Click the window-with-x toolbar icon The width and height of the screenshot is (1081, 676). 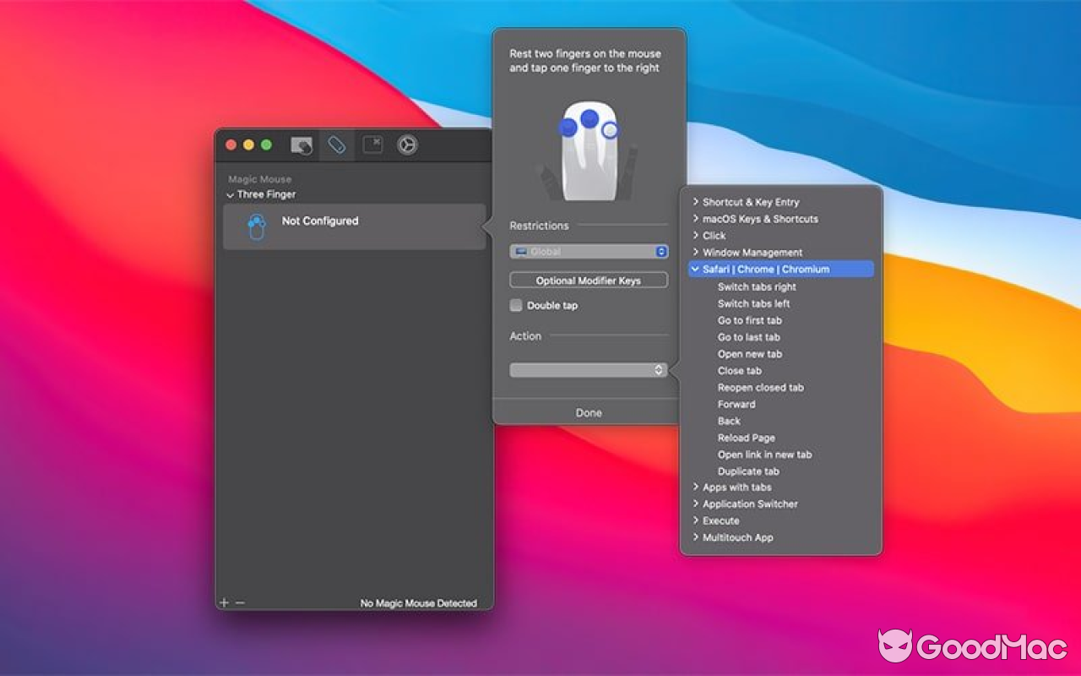[372, 144]
